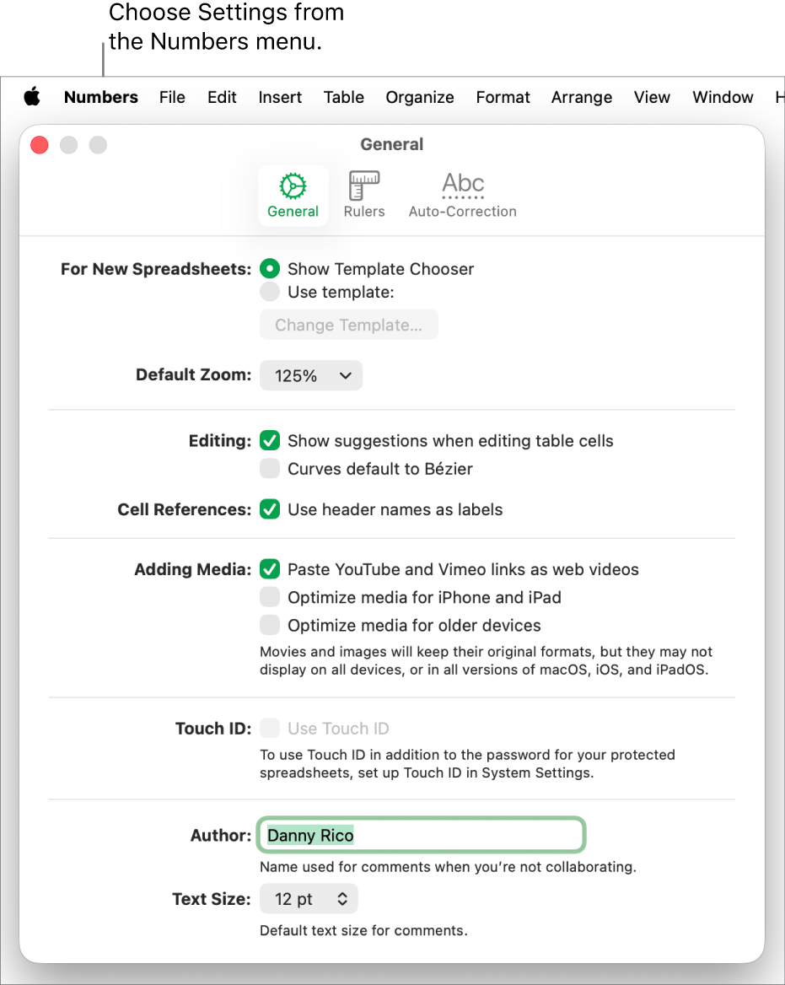Open the Table menu
The width and height of the screenshot is (785, 985).
(x=343, y=97)
